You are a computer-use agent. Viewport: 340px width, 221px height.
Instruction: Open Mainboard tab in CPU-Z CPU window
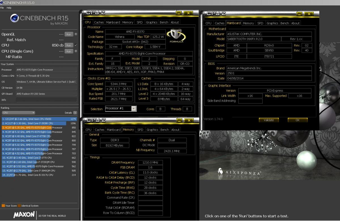[x=113, y=22]
